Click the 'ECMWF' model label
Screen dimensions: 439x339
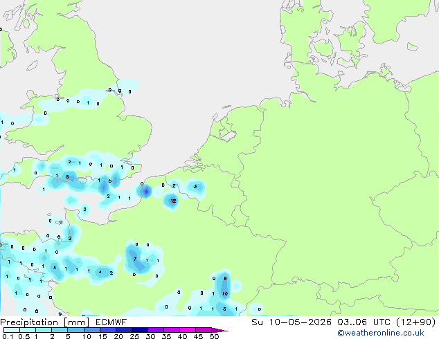click(111, 322)
